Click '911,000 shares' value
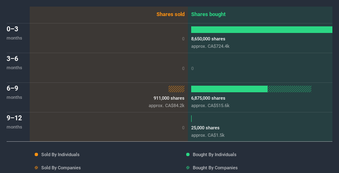The width and height of the screenshot is (339, 173). (169, 98)
